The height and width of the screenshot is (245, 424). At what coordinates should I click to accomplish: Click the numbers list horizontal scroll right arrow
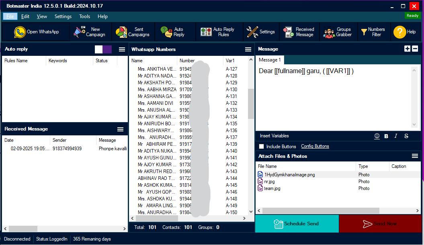coord(244,218)
